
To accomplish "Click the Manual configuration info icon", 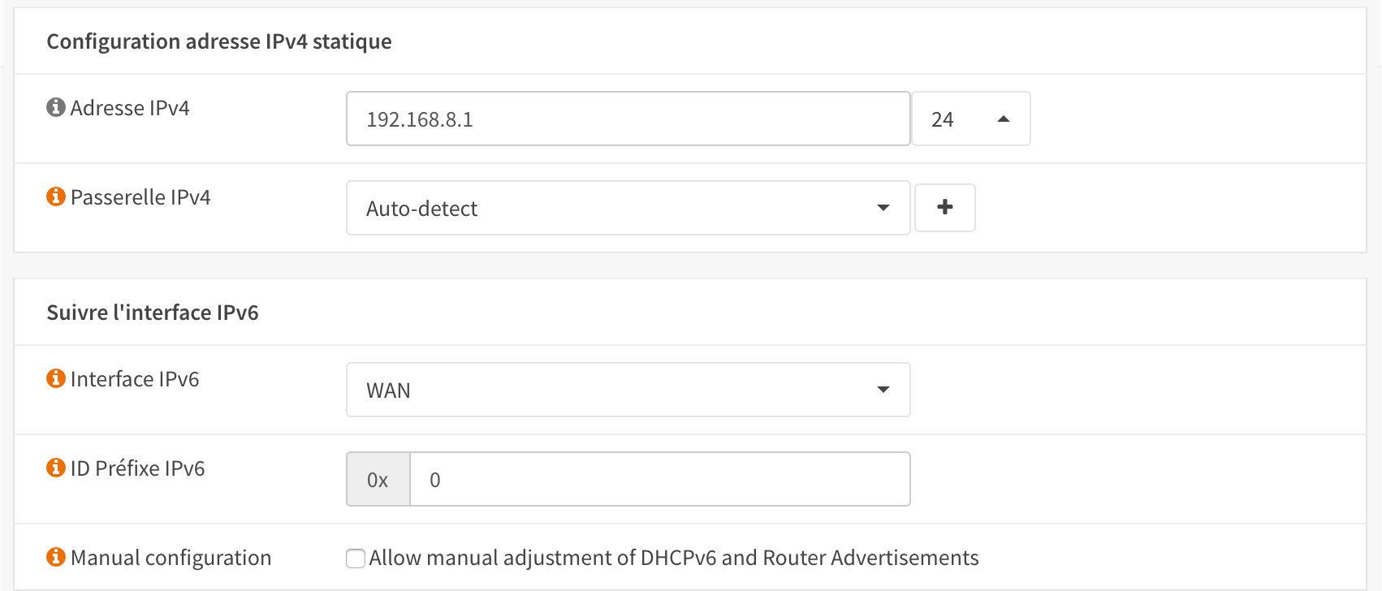I will (56, 557).
